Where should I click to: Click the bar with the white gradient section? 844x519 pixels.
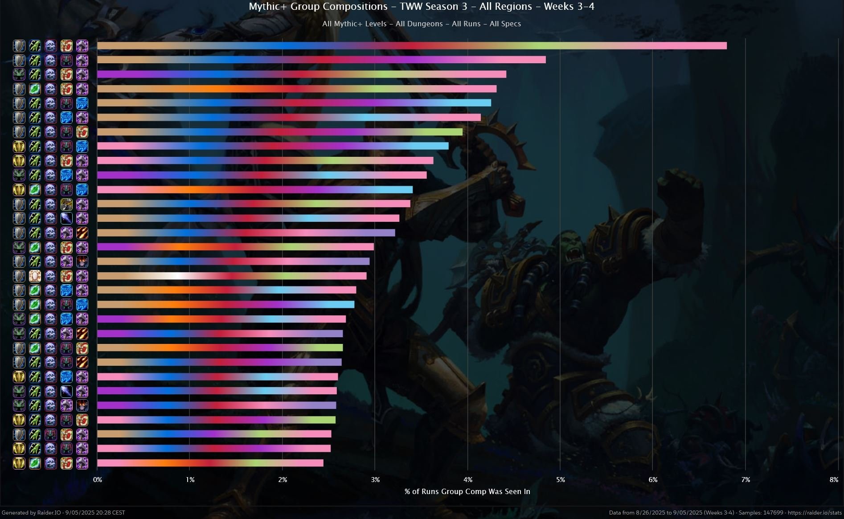pos(232,276)
